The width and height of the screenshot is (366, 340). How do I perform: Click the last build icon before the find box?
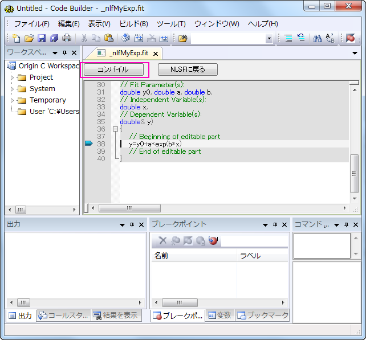coord(164,38)
